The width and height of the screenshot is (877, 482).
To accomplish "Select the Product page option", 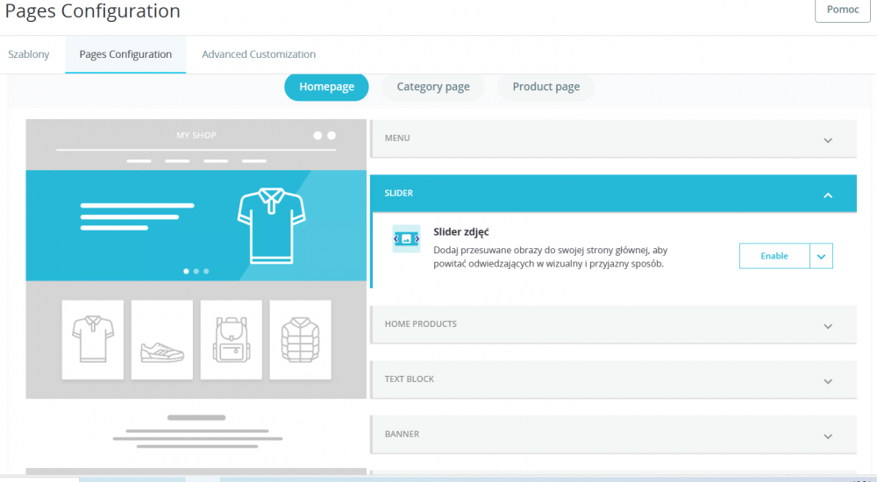I will [x=545, y=87].
